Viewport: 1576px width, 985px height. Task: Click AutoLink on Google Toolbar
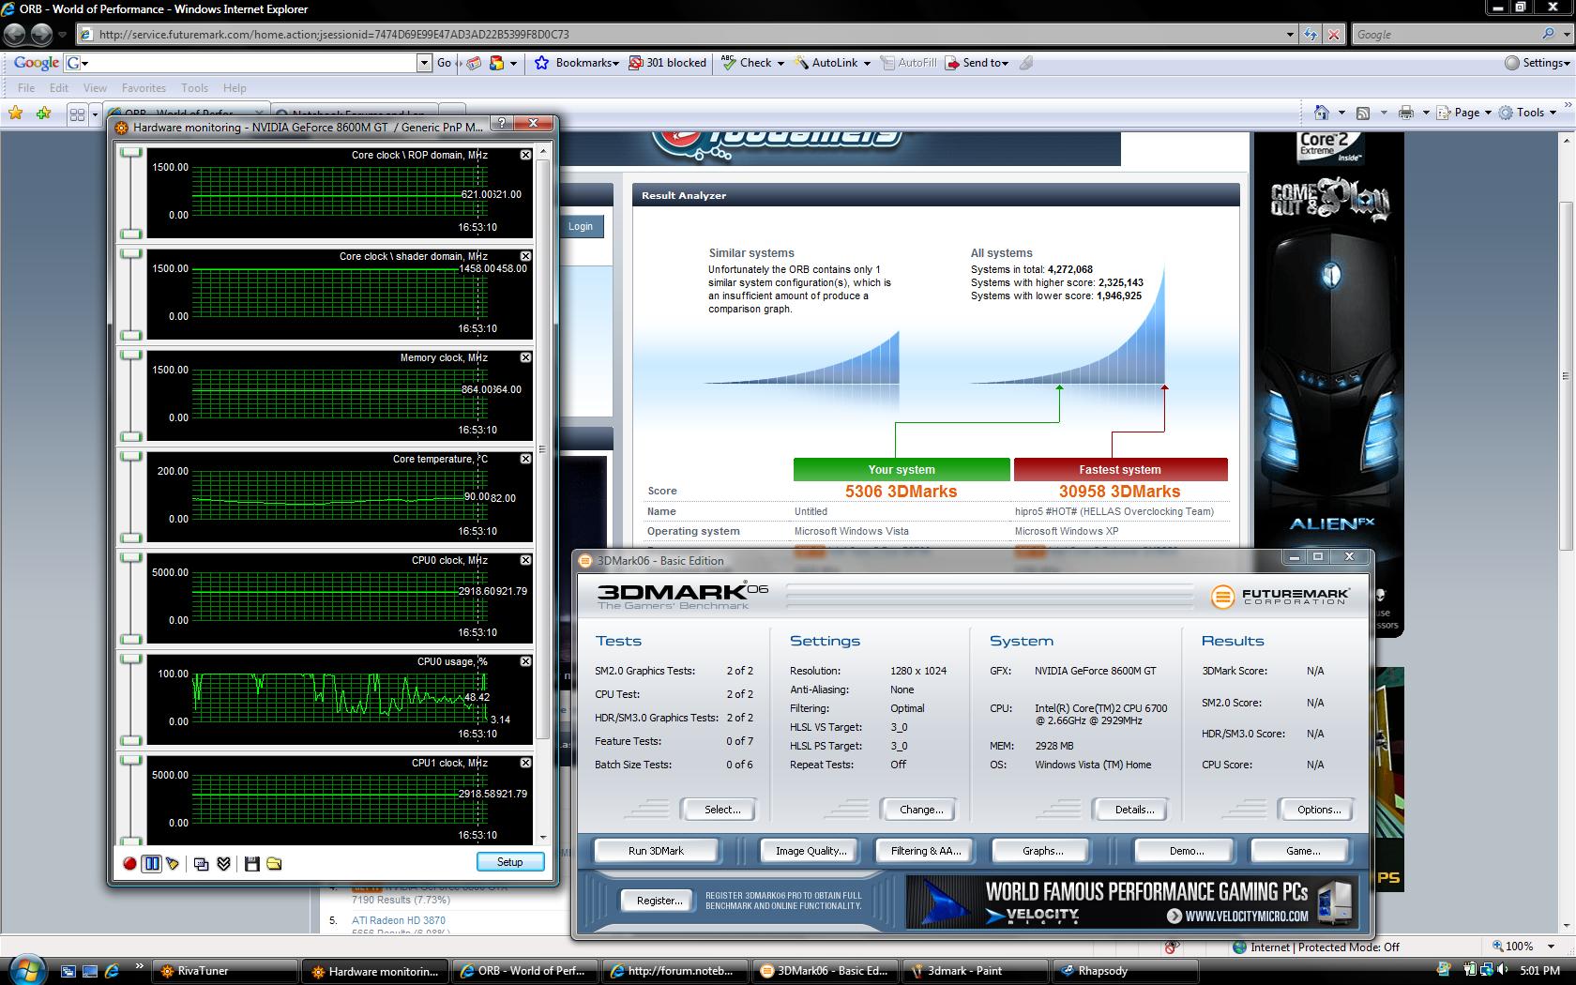tap(832, 63)
